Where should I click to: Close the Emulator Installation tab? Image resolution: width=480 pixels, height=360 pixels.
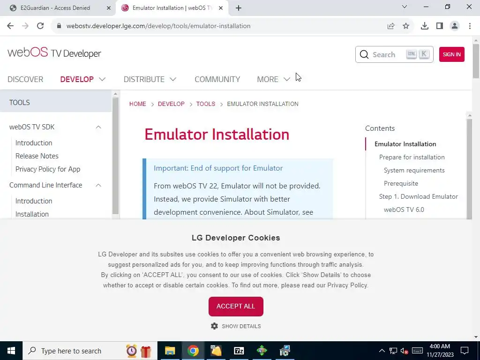click(x=221, y=8)
